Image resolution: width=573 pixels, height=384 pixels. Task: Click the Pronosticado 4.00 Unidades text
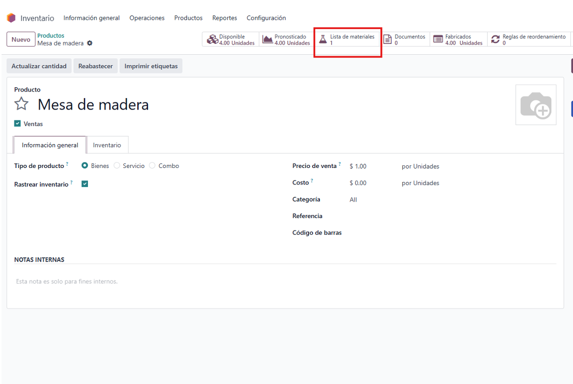pyautogui.click(x=292, y=40)
